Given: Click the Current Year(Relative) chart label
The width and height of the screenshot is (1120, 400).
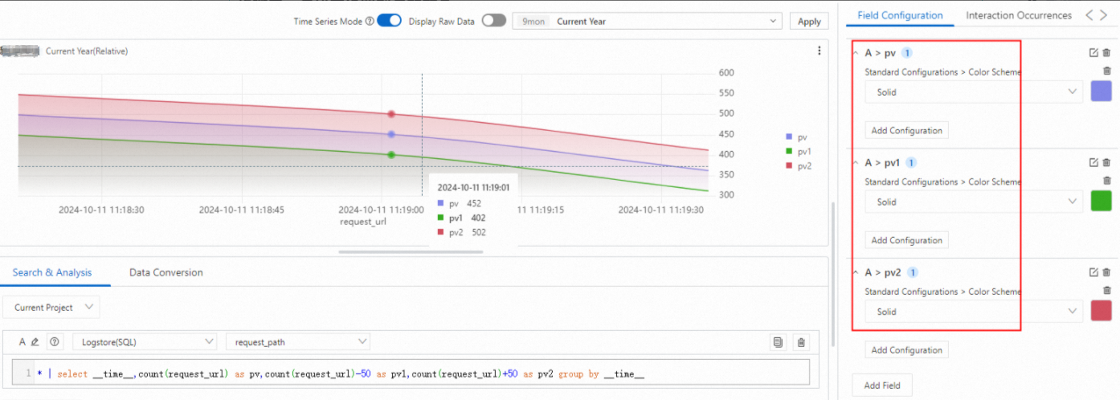Looking at the screenshot, I should pyautogui.click(x=87, y=51).
